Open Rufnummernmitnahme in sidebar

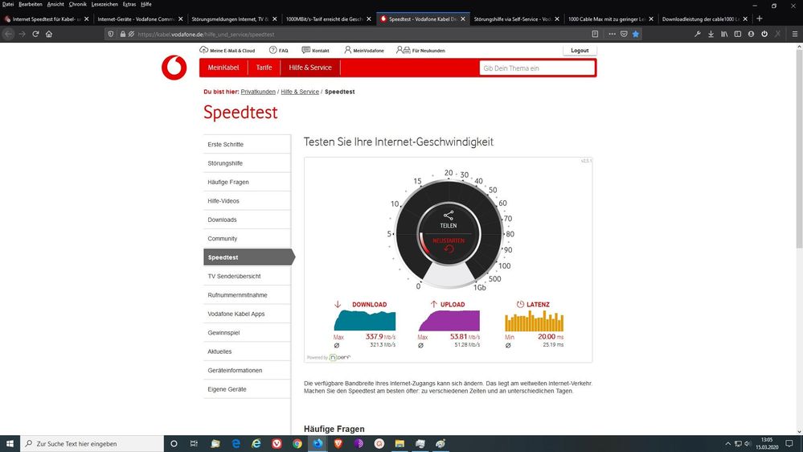click(247, 295)
